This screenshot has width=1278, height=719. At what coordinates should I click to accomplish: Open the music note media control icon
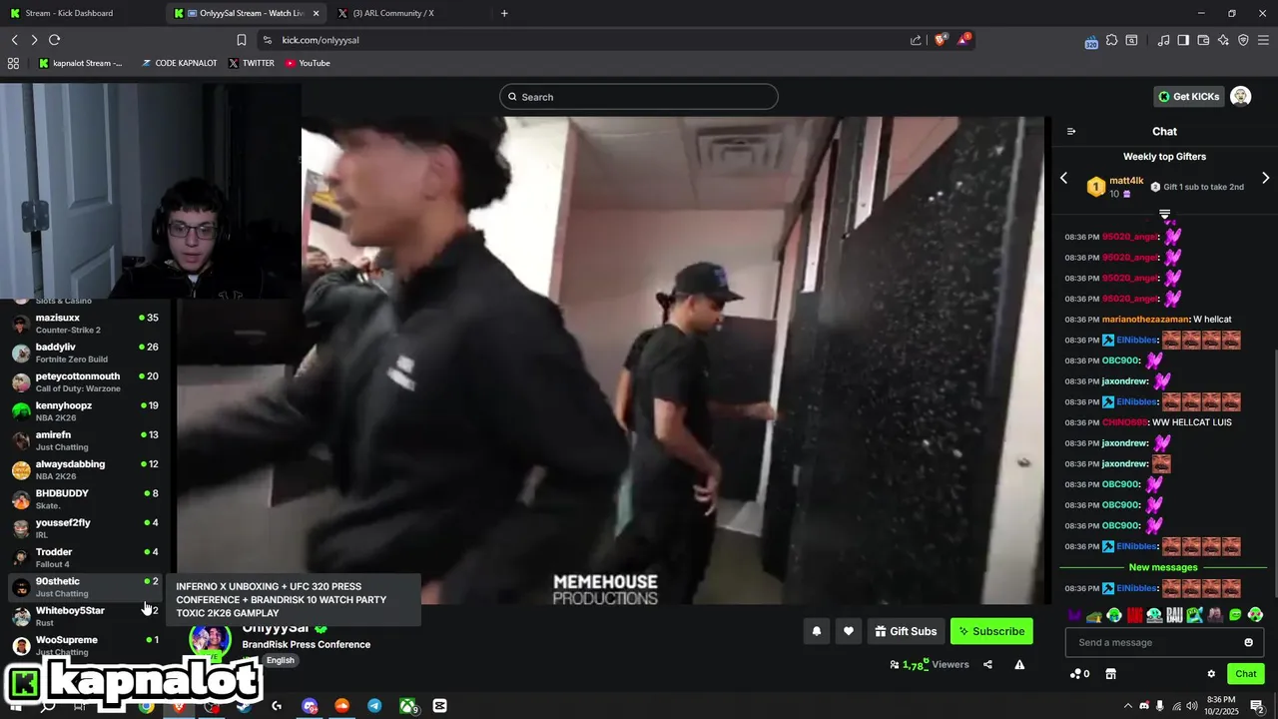(x=1163, y=40)
